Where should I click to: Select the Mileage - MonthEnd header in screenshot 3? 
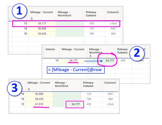pos(62,84)
